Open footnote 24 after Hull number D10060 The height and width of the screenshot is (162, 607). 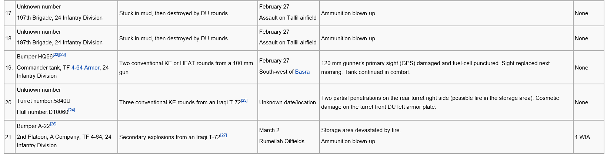pos(71,110)
